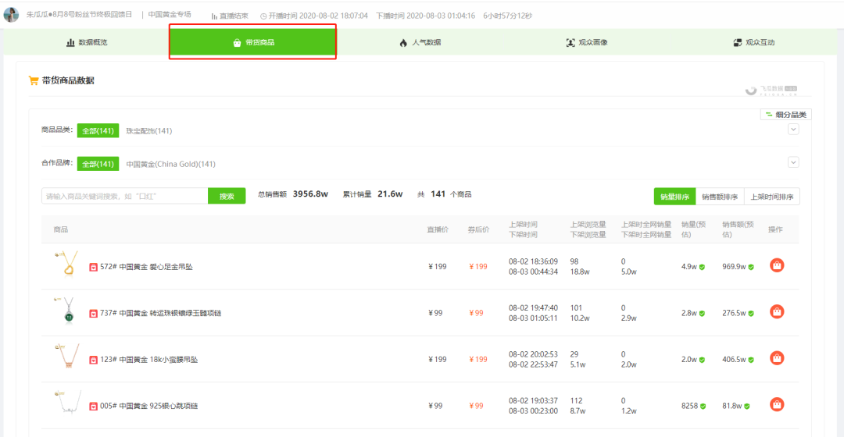844x437 pixels.
Task: Open product link 737# 中国黄金 转运珠项链
Action: click(161, 313)
